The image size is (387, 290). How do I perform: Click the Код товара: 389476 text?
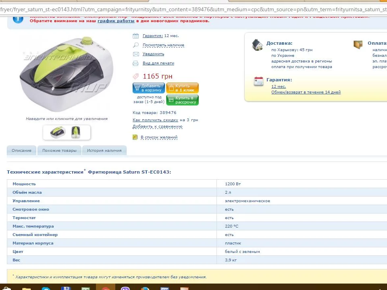[x=154, y=113]
